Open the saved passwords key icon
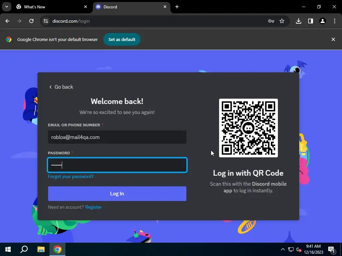The height and width of the screenshot is (256, 342). pyautogui.click(x=271, y=21)
